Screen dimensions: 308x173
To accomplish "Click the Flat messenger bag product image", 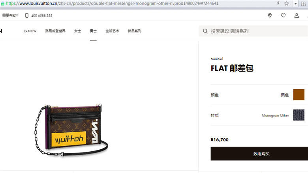I will click(x=71, y=130).
